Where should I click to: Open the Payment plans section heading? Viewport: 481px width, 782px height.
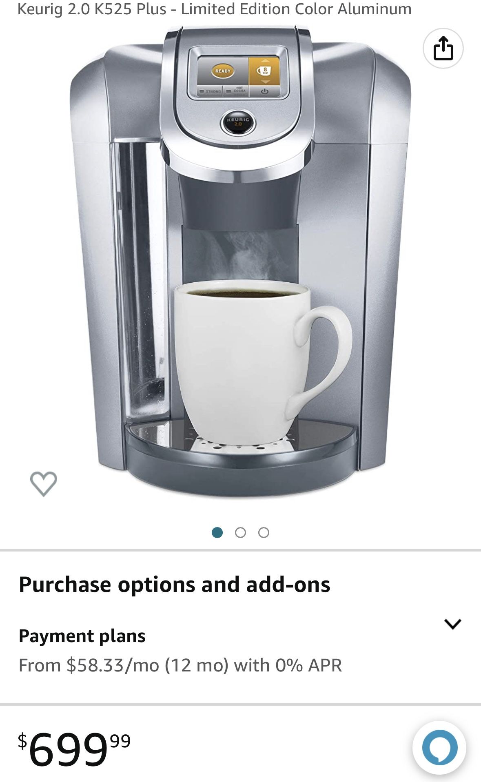pos(82,636)
